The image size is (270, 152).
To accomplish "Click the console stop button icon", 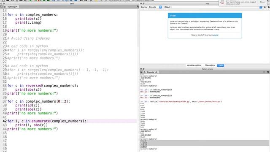I will 264,72.
